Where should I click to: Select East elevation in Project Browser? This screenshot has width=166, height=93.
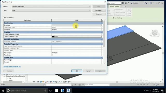(x=10, y=78)
